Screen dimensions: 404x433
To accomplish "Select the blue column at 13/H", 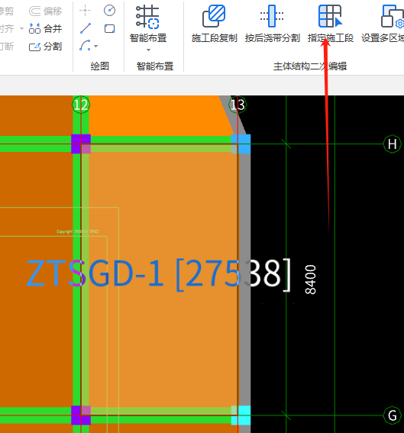I will 241,144.
